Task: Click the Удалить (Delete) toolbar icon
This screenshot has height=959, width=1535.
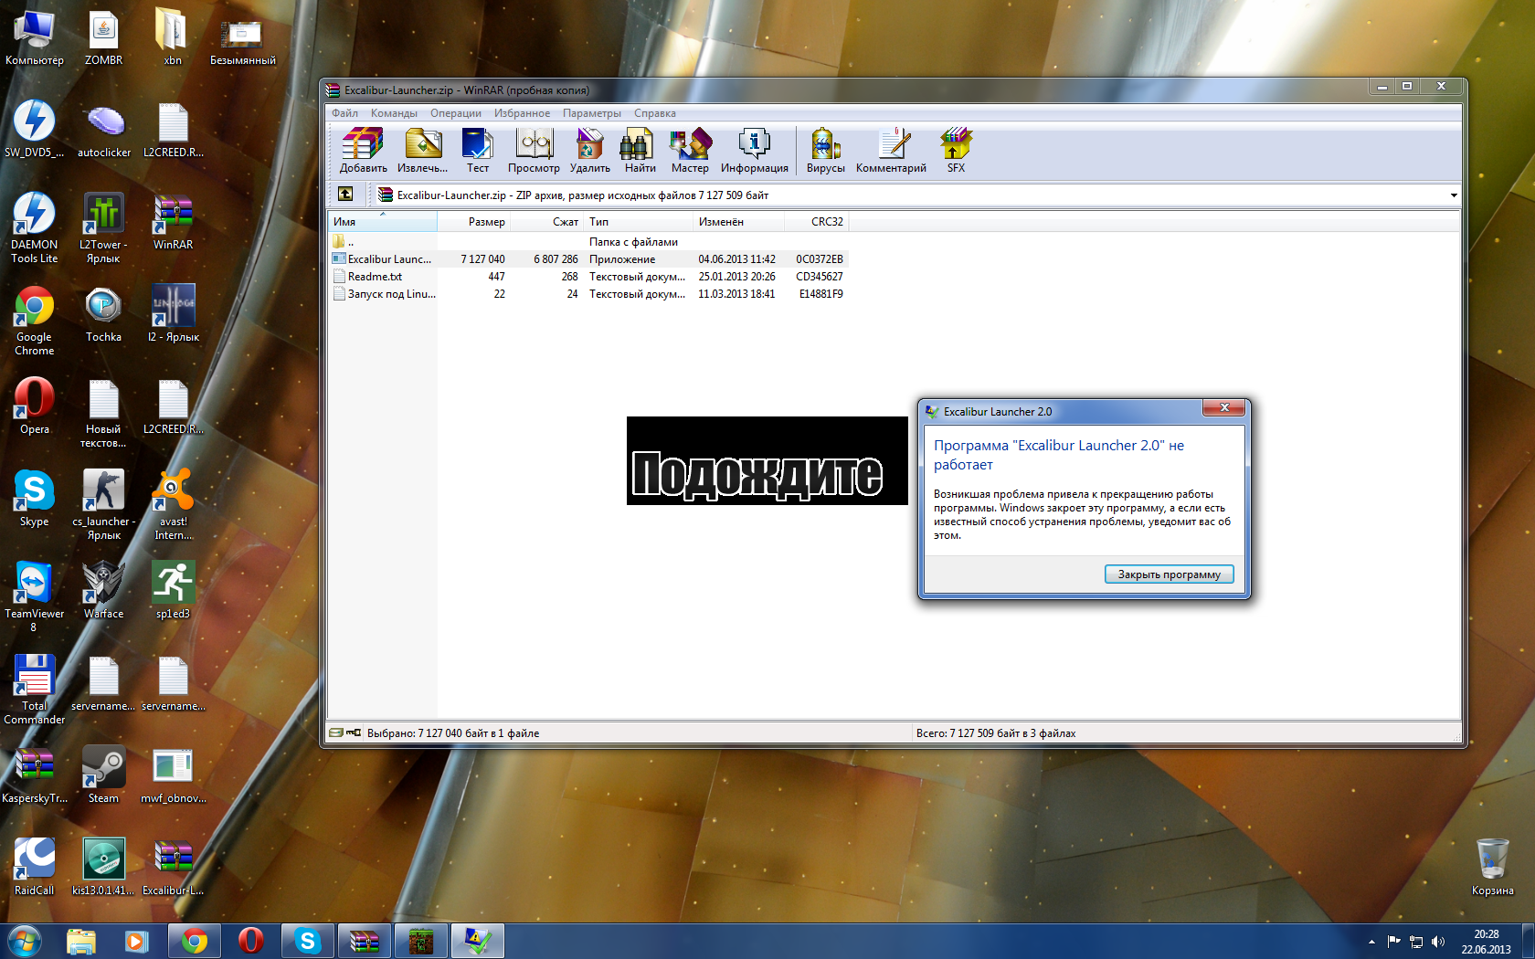Action: pos(589,151)
